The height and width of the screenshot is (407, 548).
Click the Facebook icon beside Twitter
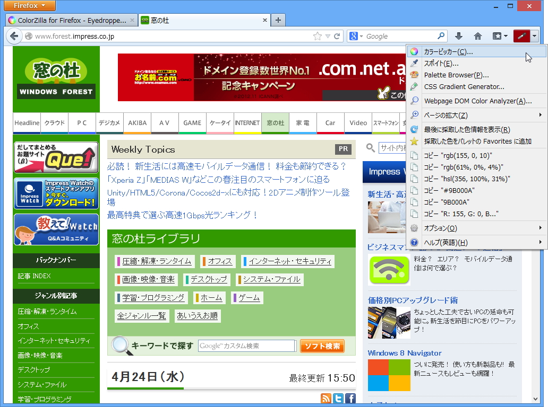(x=350, y=398)
